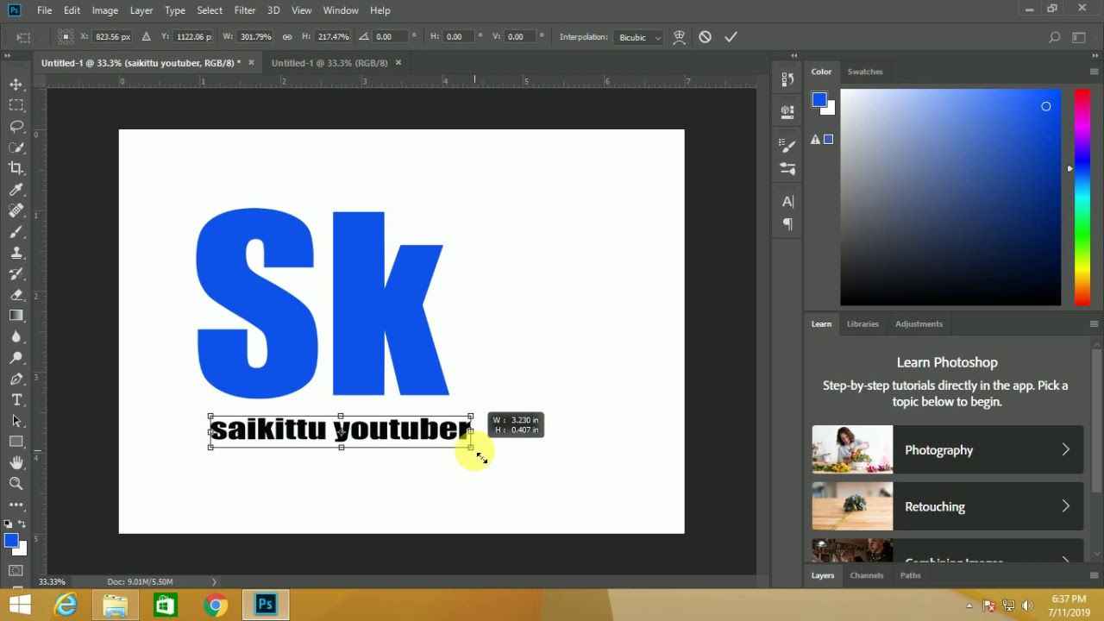
Task: Open the Learn panel options menu
Action: coord(1094,324)
